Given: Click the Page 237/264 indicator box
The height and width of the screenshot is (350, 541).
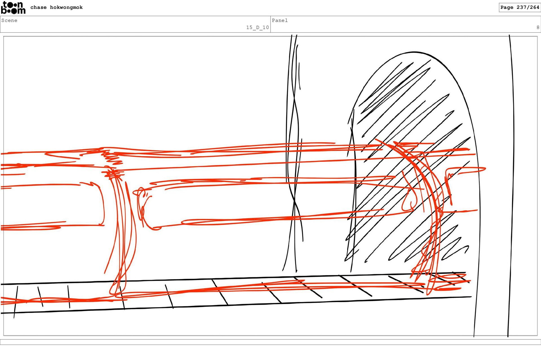Looking at the screenshot, I should pos(519,7).
